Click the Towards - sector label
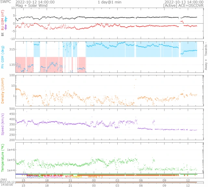 click(205, 49)
